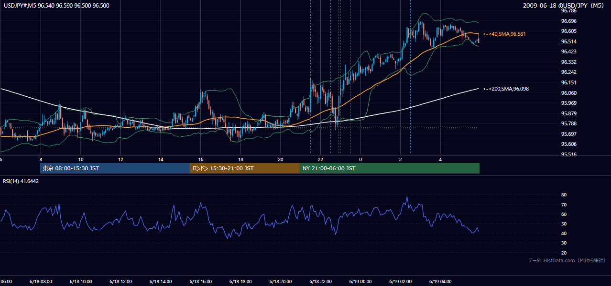This screenshot has width=611, height=286.
Task: Click price axis label 96.786
Action: (568, 10)
